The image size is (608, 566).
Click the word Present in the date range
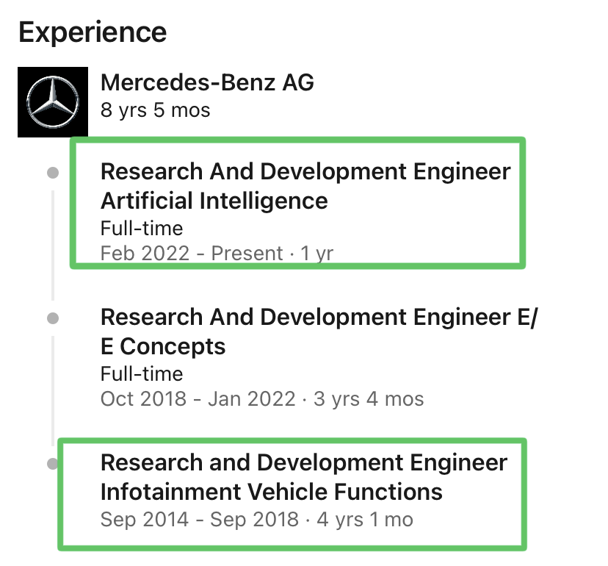coord(247,254)
